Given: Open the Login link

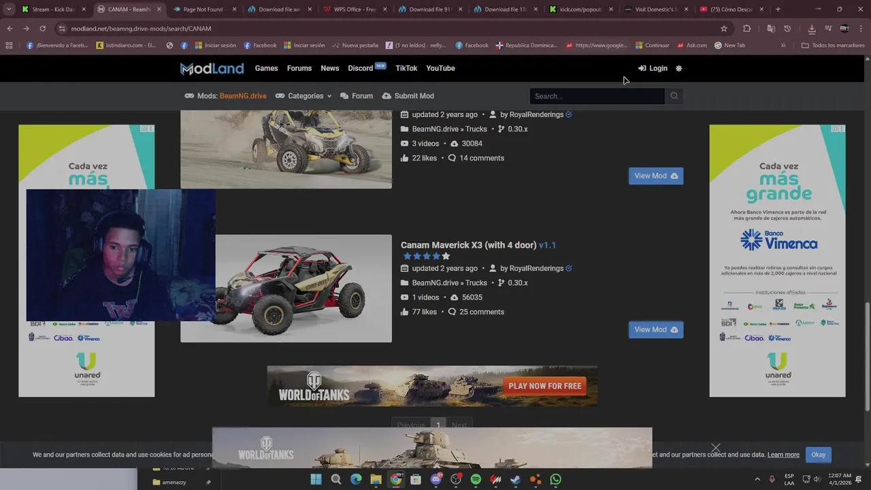Looking at the screenshot, I should [x=653, y=68].
